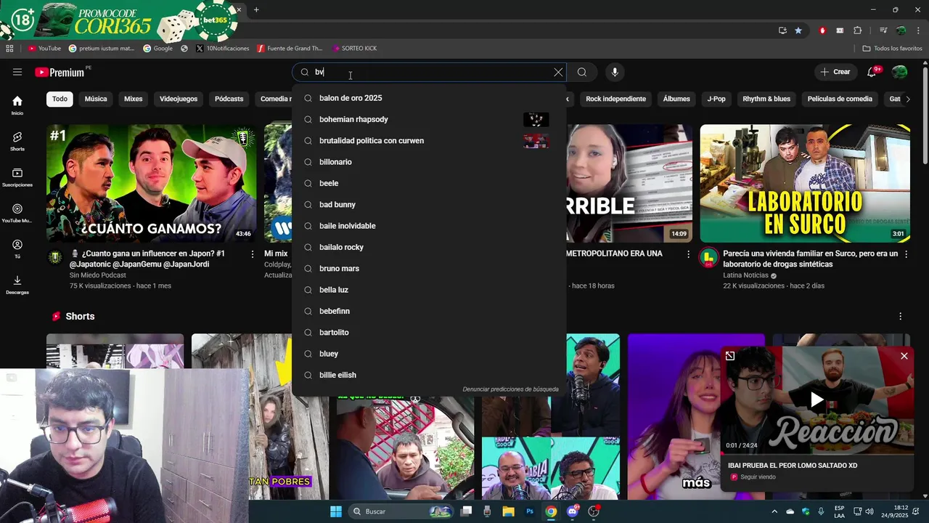Go to YouTube Premium home logo
Viewport: 929px width, 523px height.
pyautogui.click(x=60, y=72)
